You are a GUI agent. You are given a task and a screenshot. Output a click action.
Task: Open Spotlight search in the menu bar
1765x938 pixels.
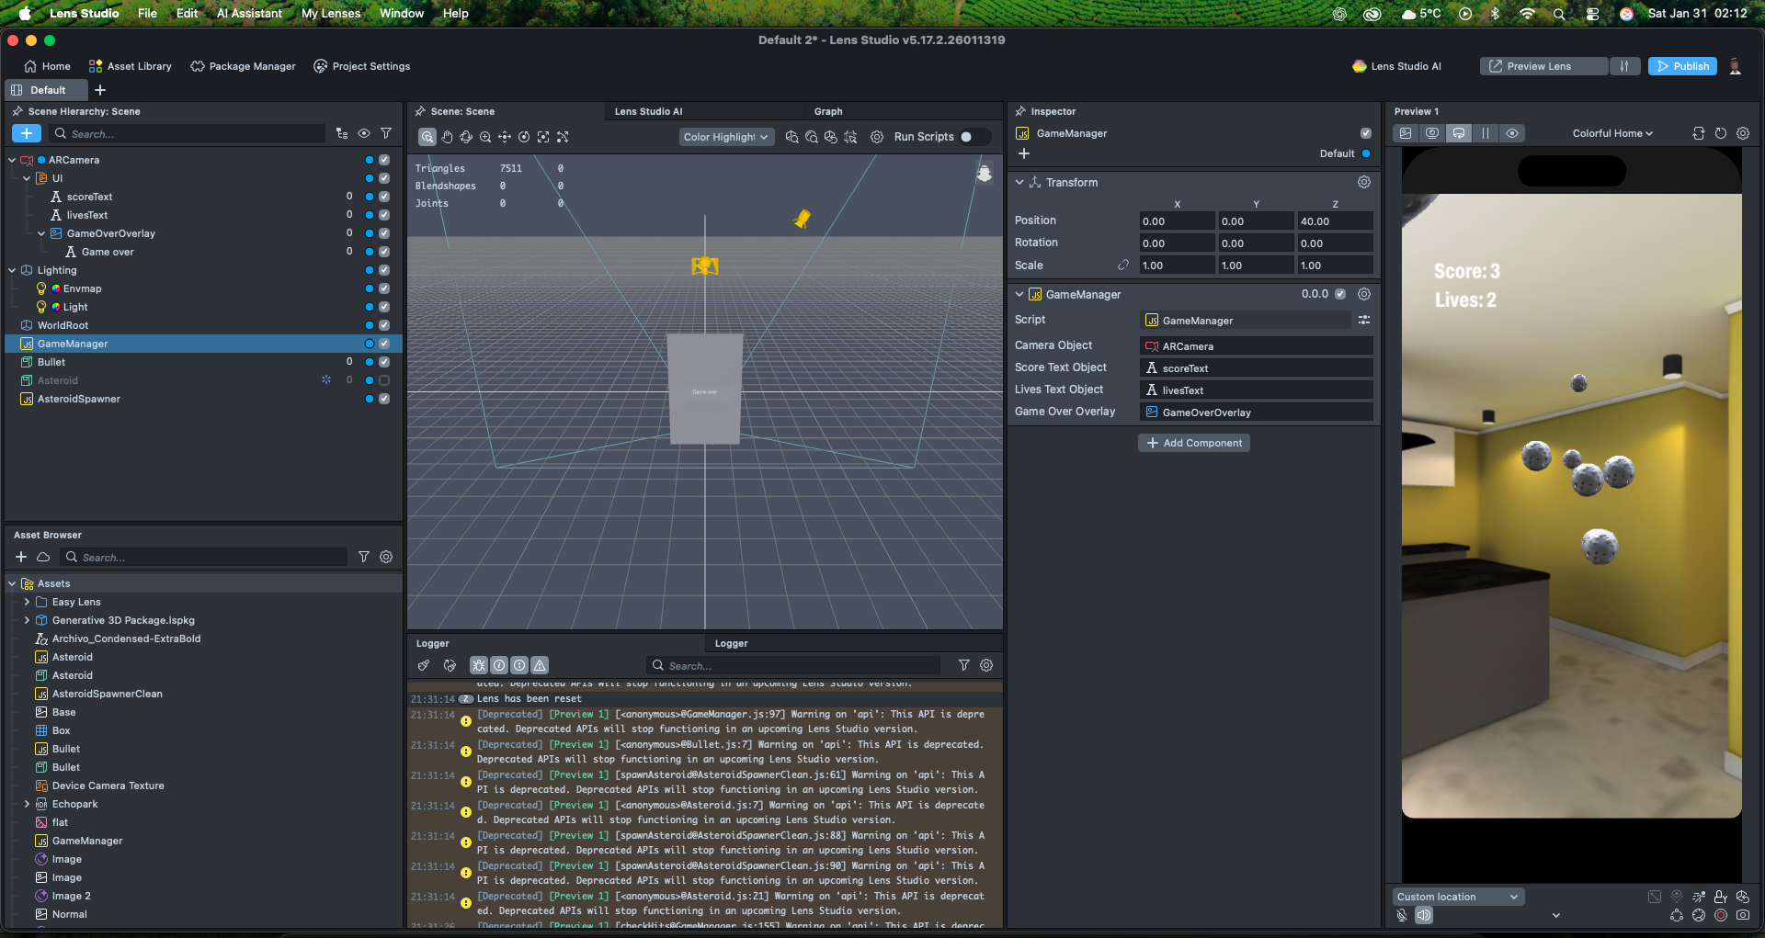[1559, 14]
